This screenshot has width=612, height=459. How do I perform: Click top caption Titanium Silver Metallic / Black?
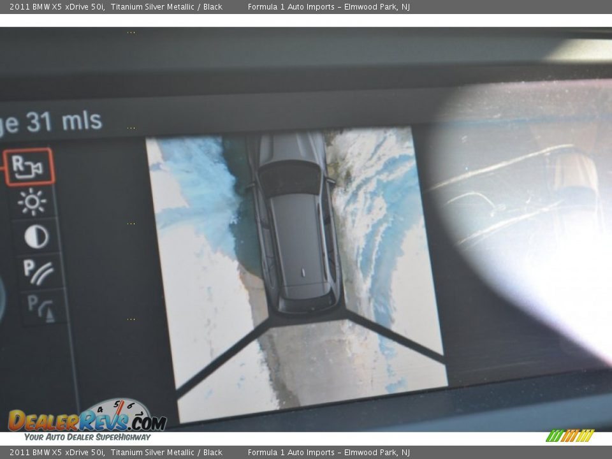(166, 7)
